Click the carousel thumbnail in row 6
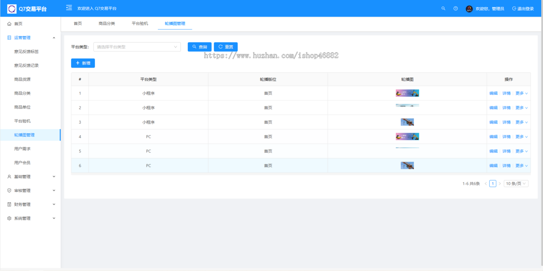 [407, 165]
